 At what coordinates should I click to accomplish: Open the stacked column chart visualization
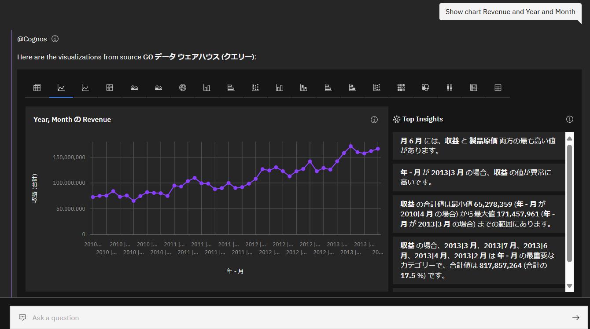pyautogui.click(x=304, y=88)
